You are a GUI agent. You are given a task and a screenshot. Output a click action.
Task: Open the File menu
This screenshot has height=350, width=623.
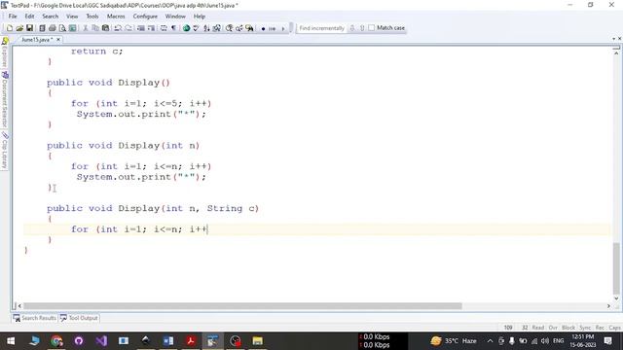[13, 17]
